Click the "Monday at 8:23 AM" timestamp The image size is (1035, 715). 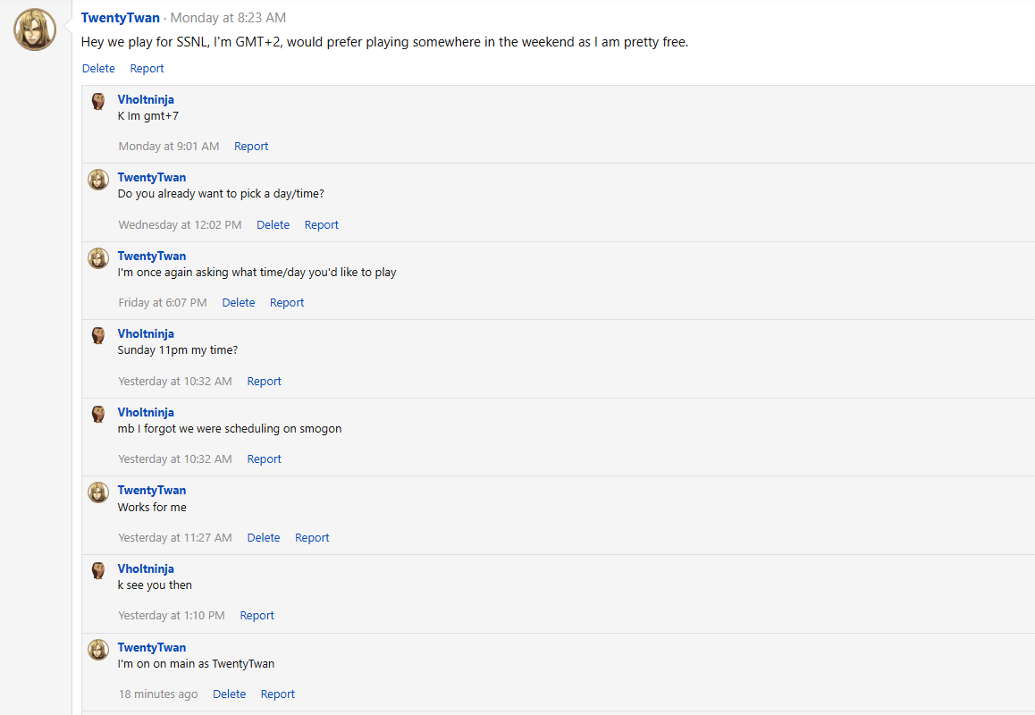point(228,18)
